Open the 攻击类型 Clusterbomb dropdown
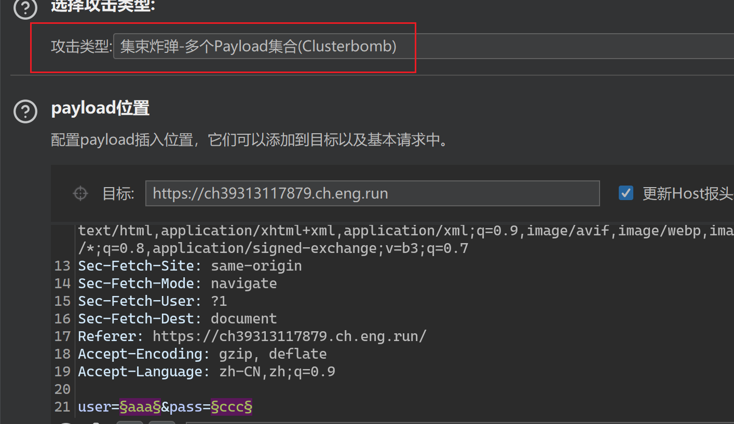The width and height of the screenshot is (734, 424). pyautogui.click(x=424, y=47)
